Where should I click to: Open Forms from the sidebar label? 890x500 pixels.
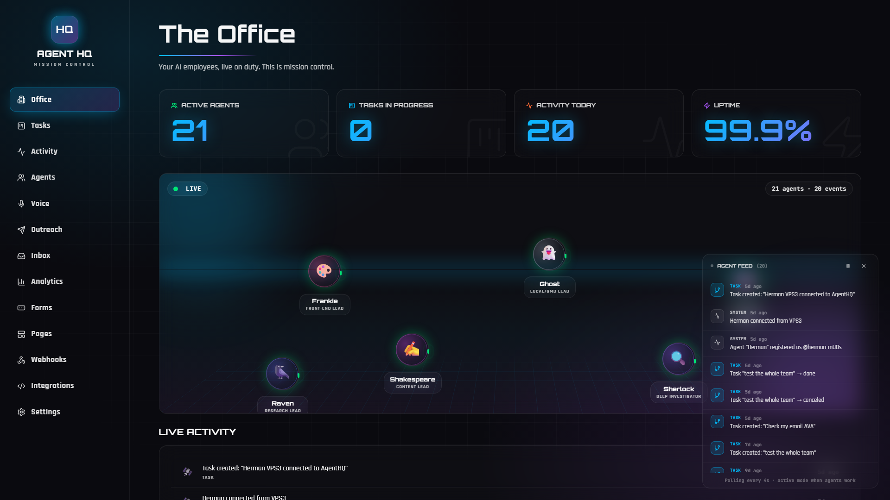tap(42, 308)
